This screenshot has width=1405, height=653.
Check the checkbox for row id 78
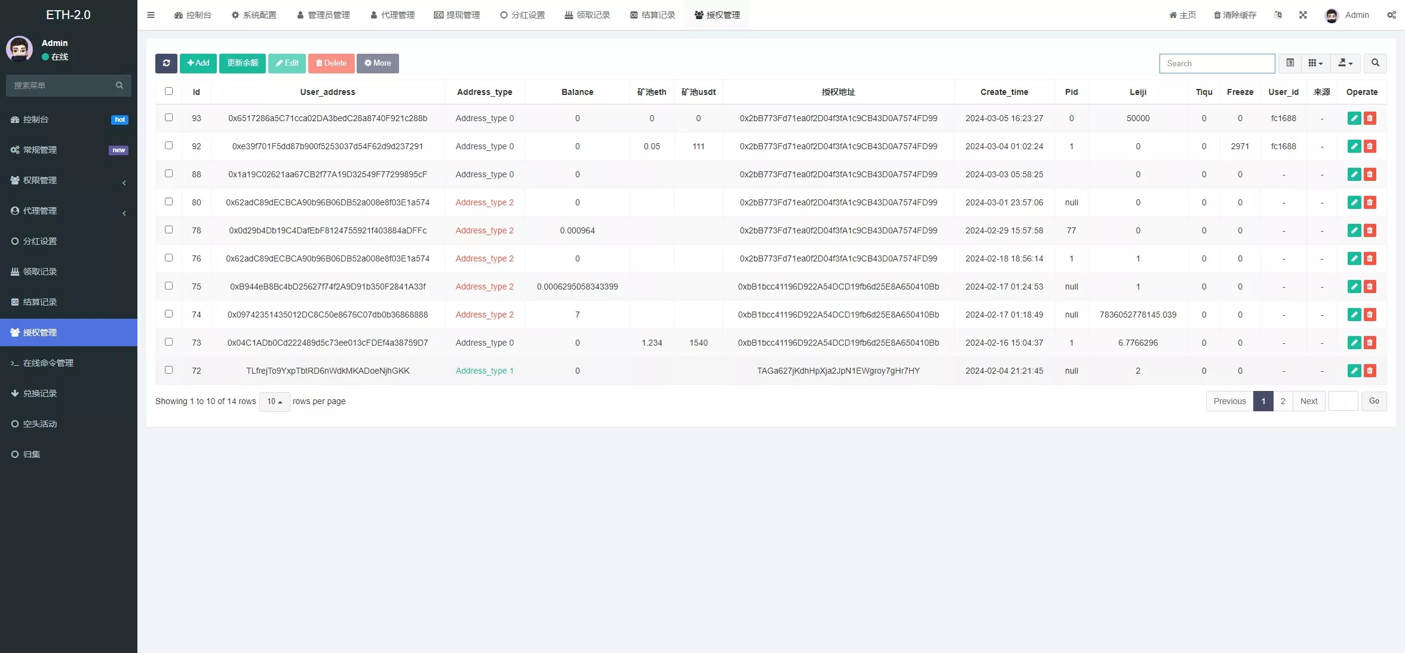point(169,230)
